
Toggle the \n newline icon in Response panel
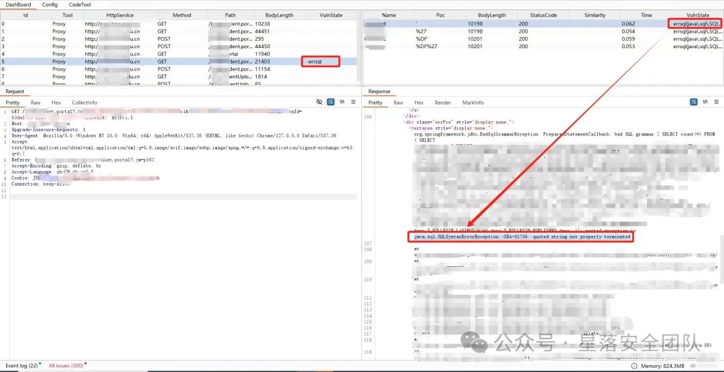(x=705, y=102)
